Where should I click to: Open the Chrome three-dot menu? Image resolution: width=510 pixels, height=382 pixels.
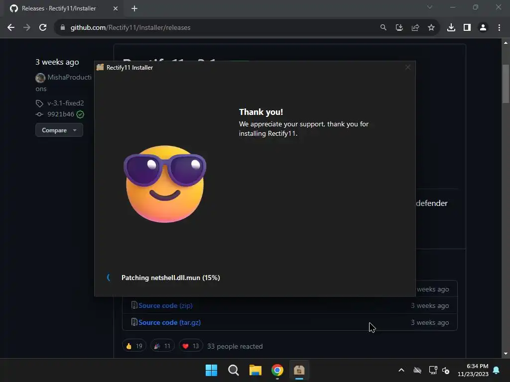pos(499,28)
